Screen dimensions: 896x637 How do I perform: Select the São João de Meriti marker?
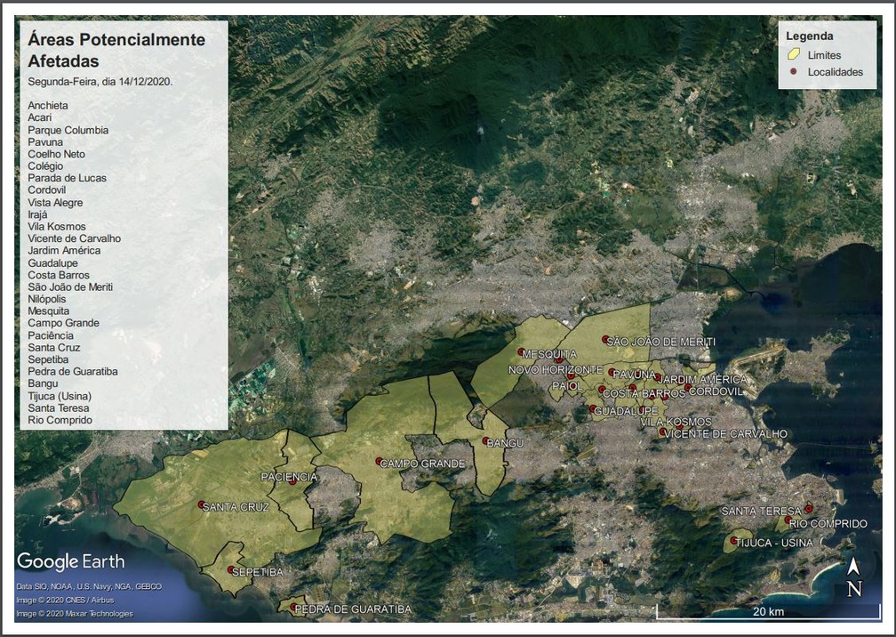click(605, 339)
